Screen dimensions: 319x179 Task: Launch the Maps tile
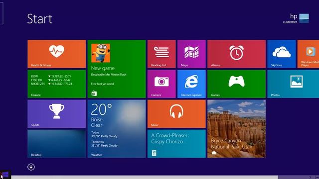tap(191, 54)
